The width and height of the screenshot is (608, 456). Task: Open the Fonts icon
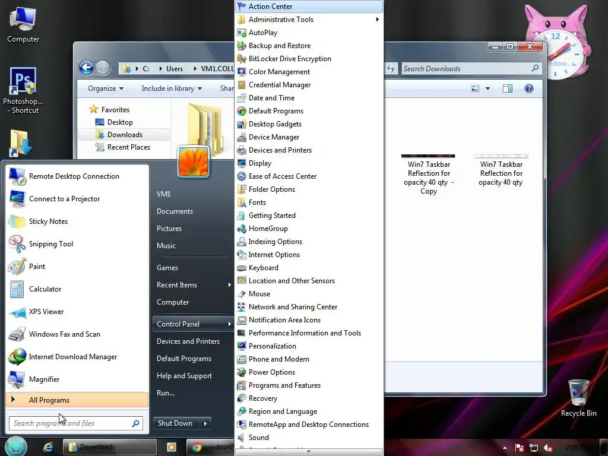coord(242,202)
